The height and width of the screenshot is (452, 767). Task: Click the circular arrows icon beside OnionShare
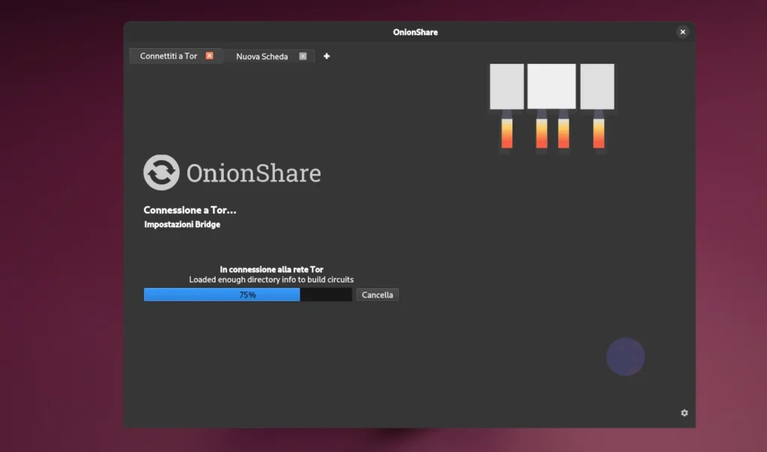click(160, 172)
